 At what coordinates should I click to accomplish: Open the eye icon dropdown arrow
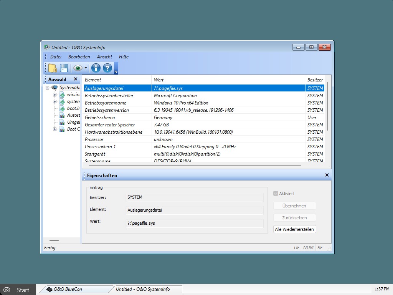(x=86, y=68)
